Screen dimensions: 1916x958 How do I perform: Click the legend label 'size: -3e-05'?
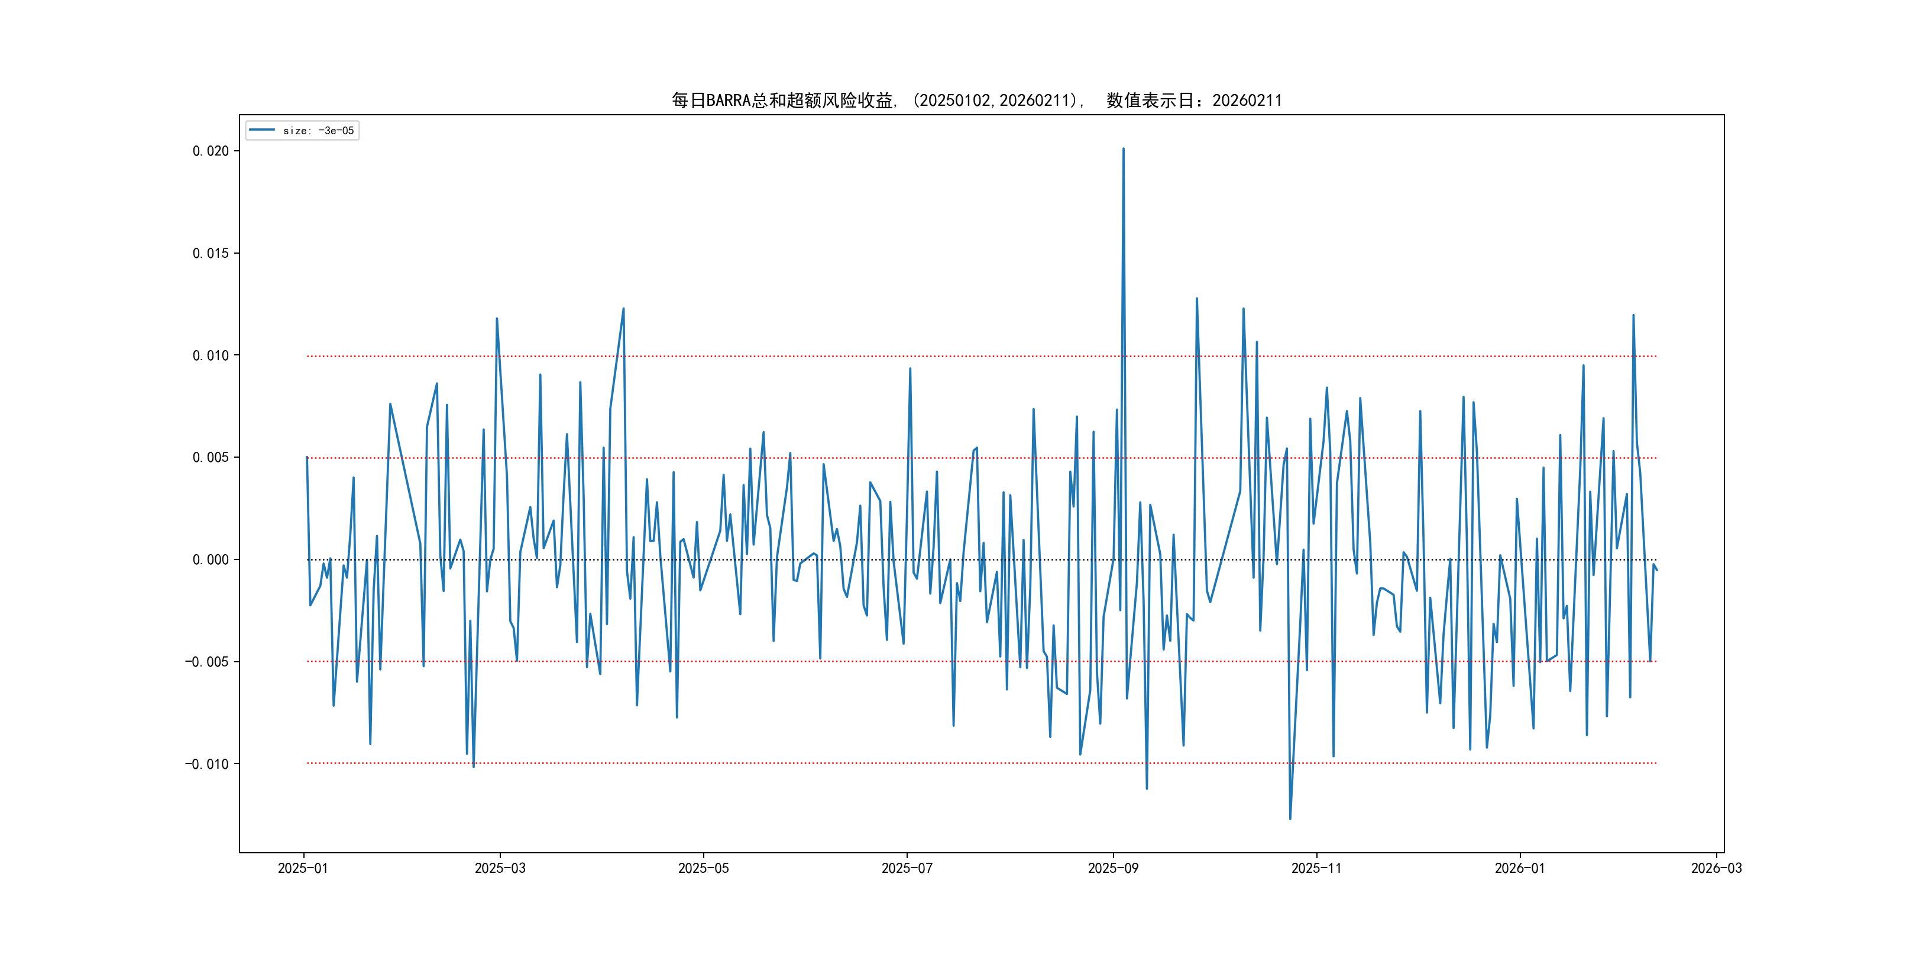[x=318, y=131]
